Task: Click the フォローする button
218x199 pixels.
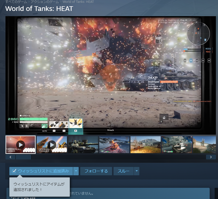Action: 96,171
